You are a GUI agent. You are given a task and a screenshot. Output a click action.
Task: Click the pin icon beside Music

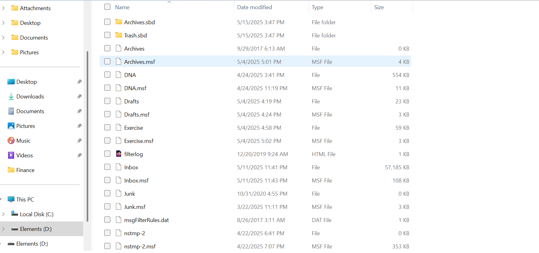coord(79,140)
